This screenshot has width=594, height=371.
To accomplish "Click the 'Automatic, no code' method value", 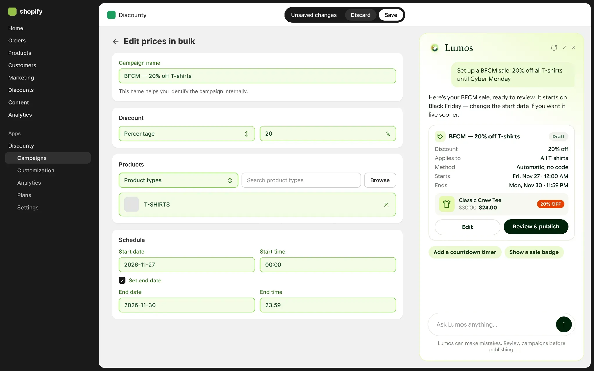I will pos(542,167).
